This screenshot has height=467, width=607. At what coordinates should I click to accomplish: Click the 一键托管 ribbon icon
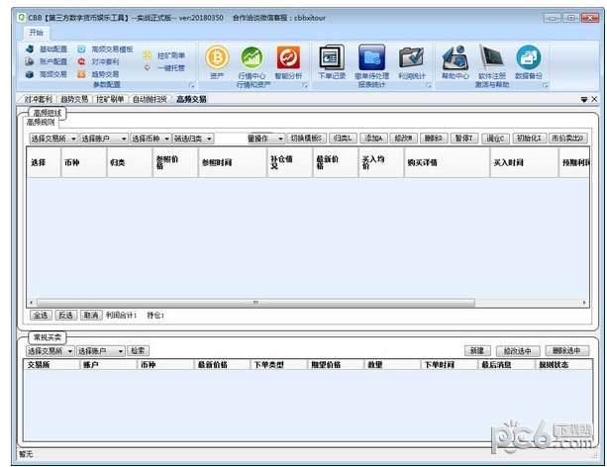tap(148, 67)
